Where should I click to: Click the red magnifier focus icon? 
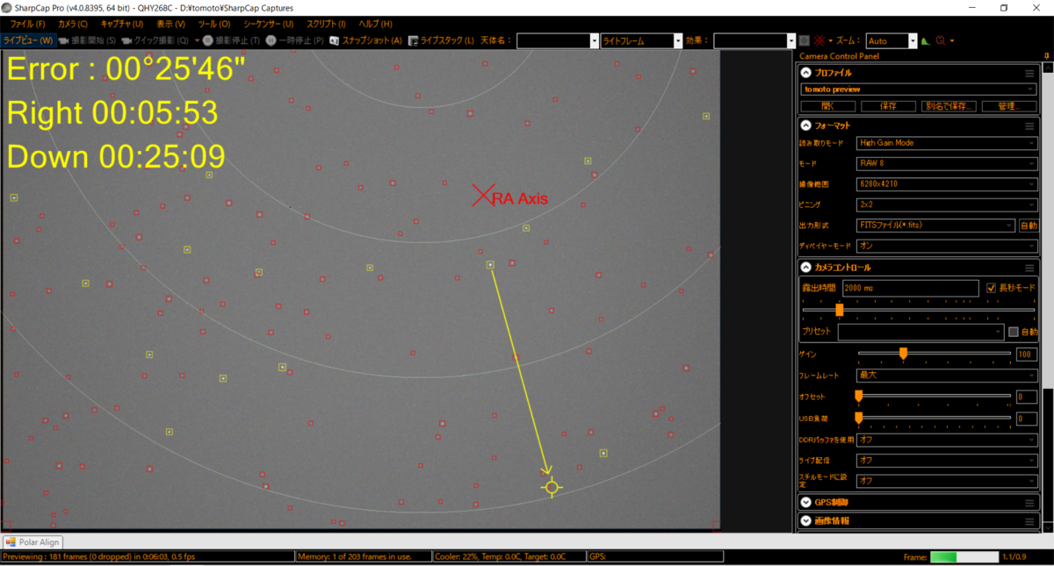tap(941, 40)
